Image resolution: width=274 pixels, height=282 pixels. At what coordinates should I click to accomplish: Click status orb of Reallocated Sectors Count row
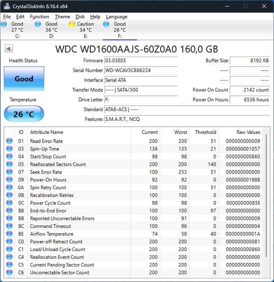(x=10, y=164)
